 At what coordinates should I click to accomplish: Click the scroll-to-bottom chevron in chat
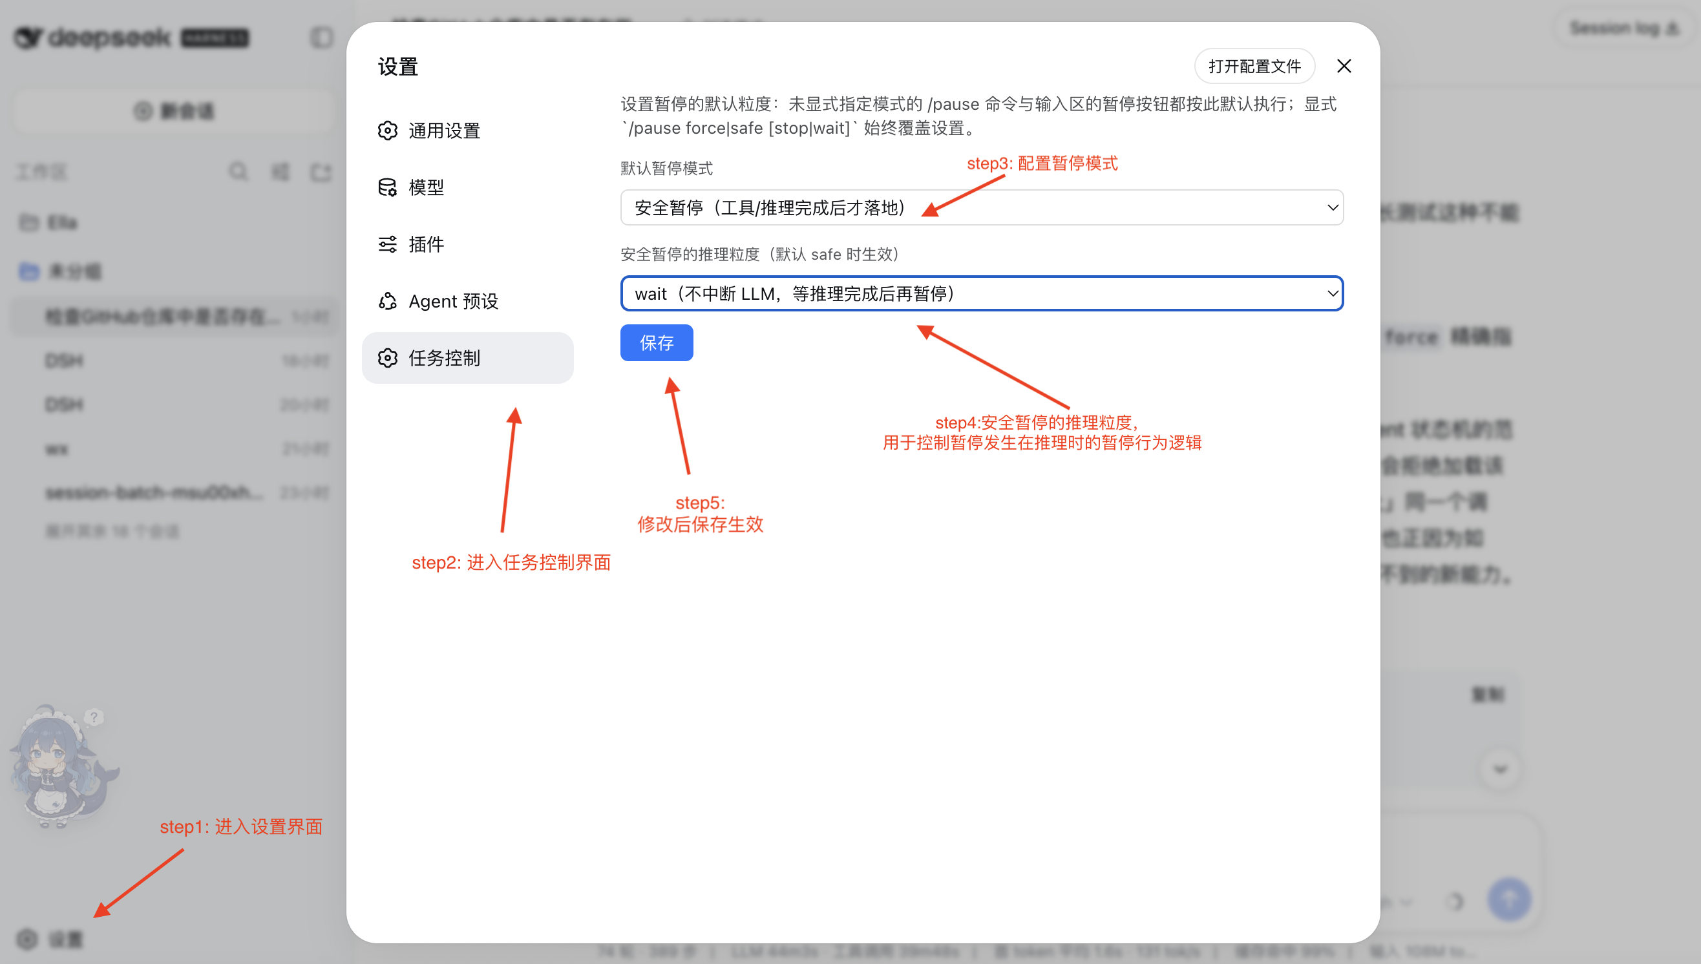(1501, 770)
